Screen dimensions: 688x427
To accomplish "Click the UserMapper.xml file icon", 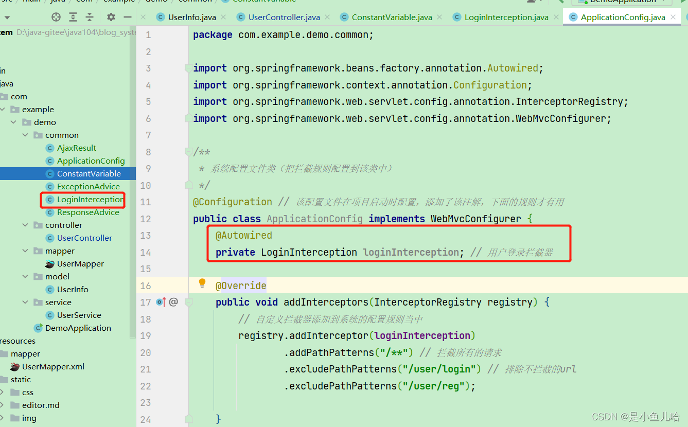I will click(15, 366).
